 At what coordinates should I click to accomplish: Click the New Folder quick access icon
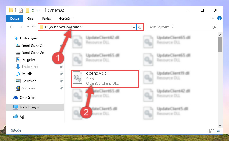[x=27, y=10]
